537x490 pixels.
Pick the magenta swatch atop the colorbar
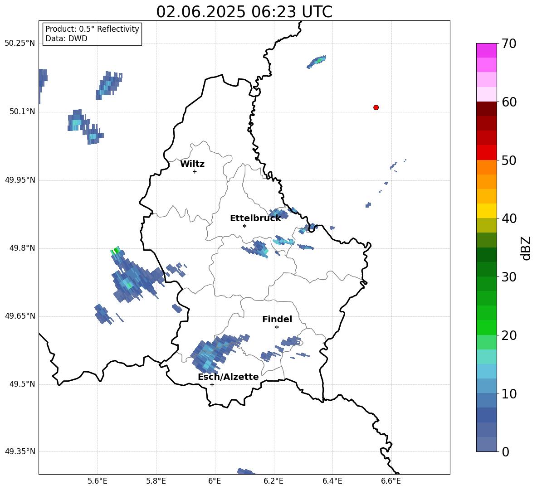pos(486,50)
